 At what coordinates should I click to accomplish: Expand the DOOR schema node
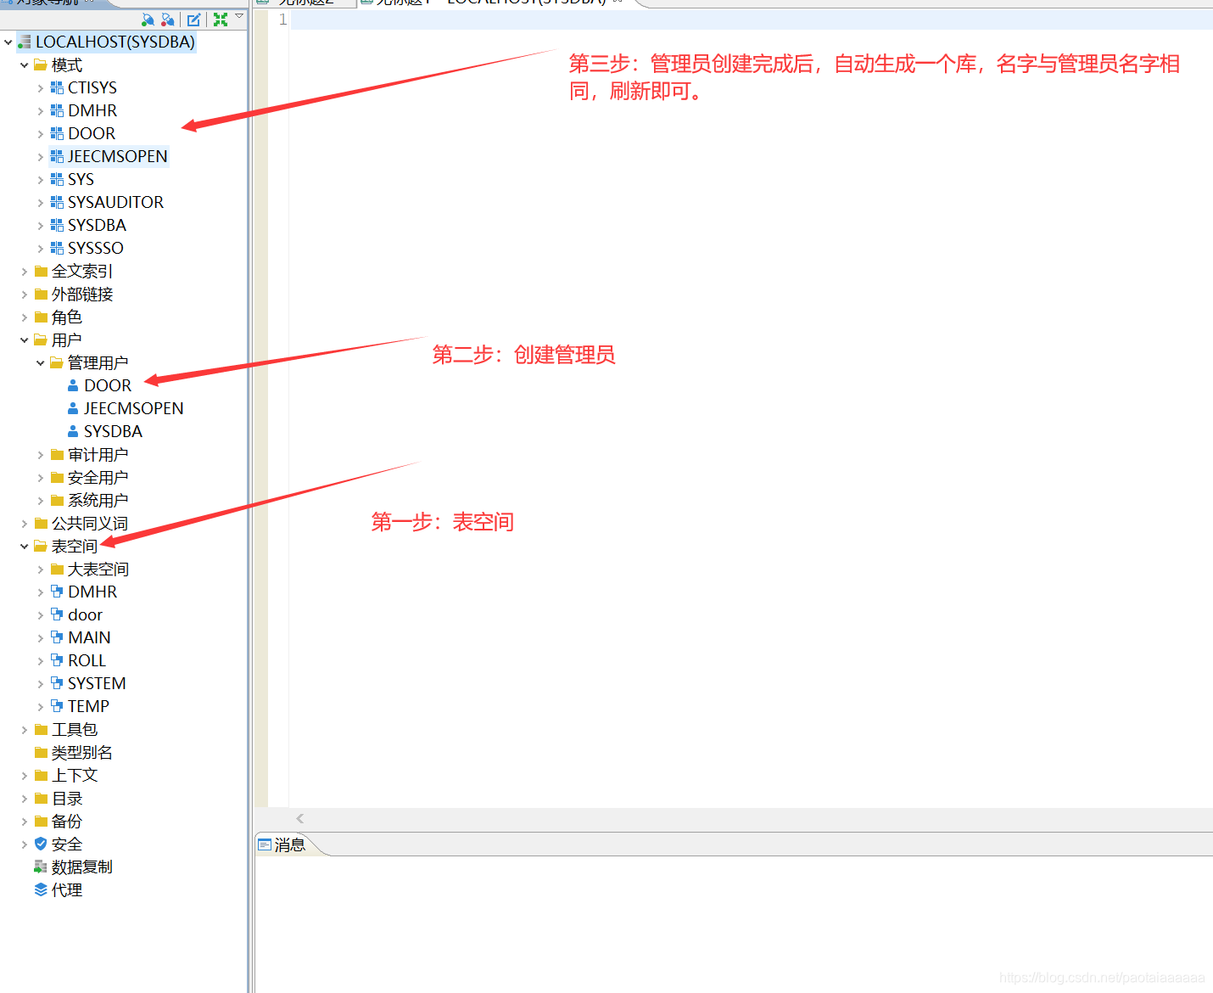click(40, 133)
